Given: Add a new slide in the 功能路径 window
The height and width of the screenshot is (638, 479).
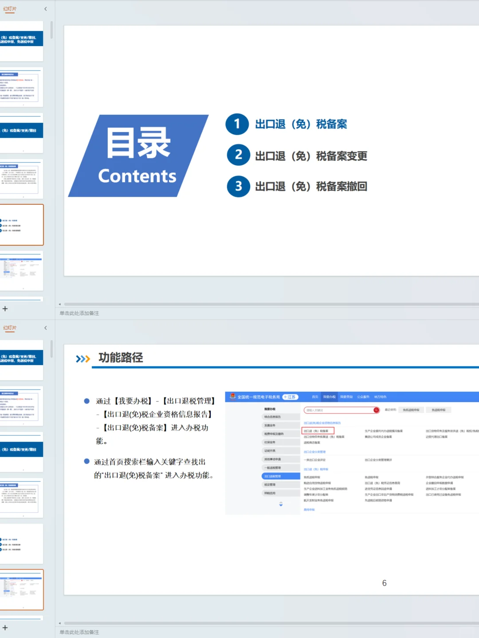Looking at the screenshot, I should (x=5, y=628).
